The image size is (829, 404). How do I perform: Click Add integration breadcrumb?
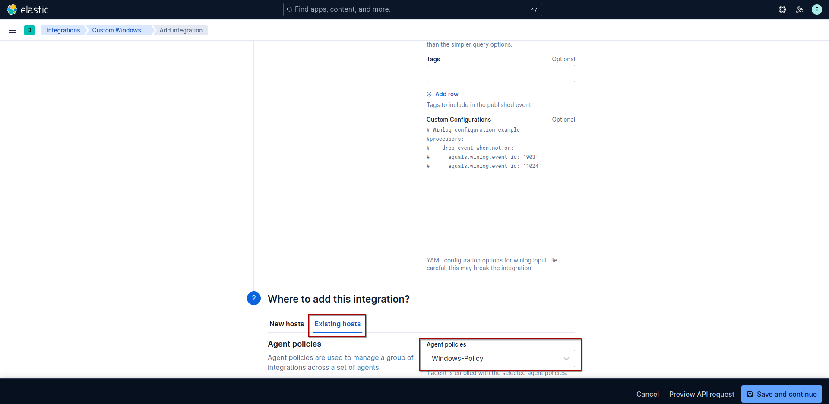tap(181, 30)
